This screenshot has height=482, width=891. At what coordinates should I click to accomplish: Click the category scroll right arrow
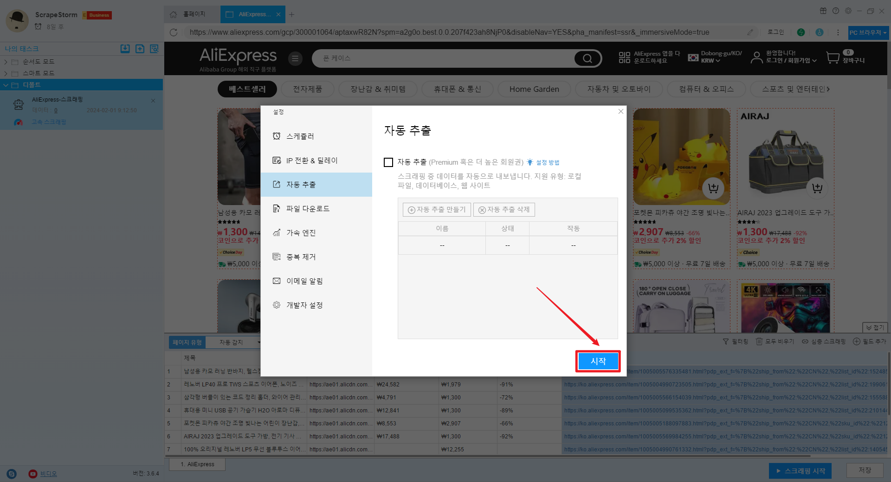click(828, 89)
